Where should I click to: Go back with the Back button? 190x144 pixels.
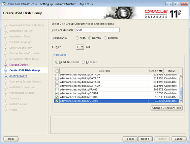coord(130,139)
